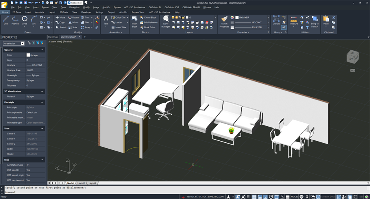The height and width of the screenshot is (199, 370).
Task: Click the ViewCube in the viewport
Action: (352, 57)
